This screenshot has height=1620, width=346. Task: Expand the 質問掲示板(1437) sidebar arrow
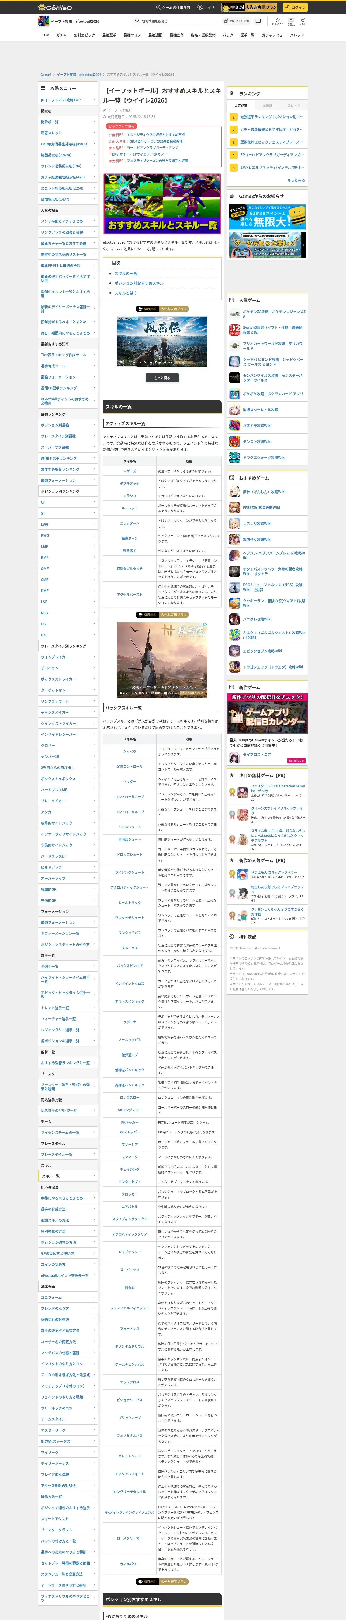pyautogui.click(x=94, y=199)
